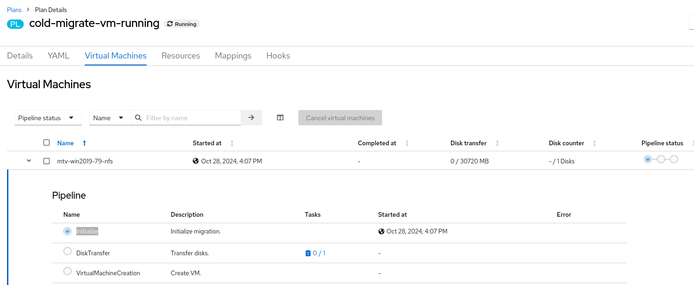
Task: Collapse the mtv-win2019-79-nfs row details
Action: coord(29,161)
